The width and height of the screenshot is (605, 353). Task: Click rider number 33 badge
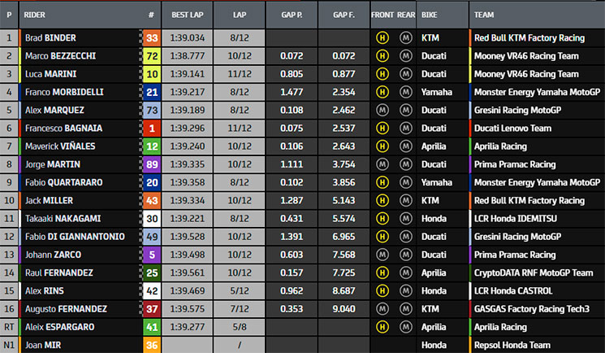(152, 38)
